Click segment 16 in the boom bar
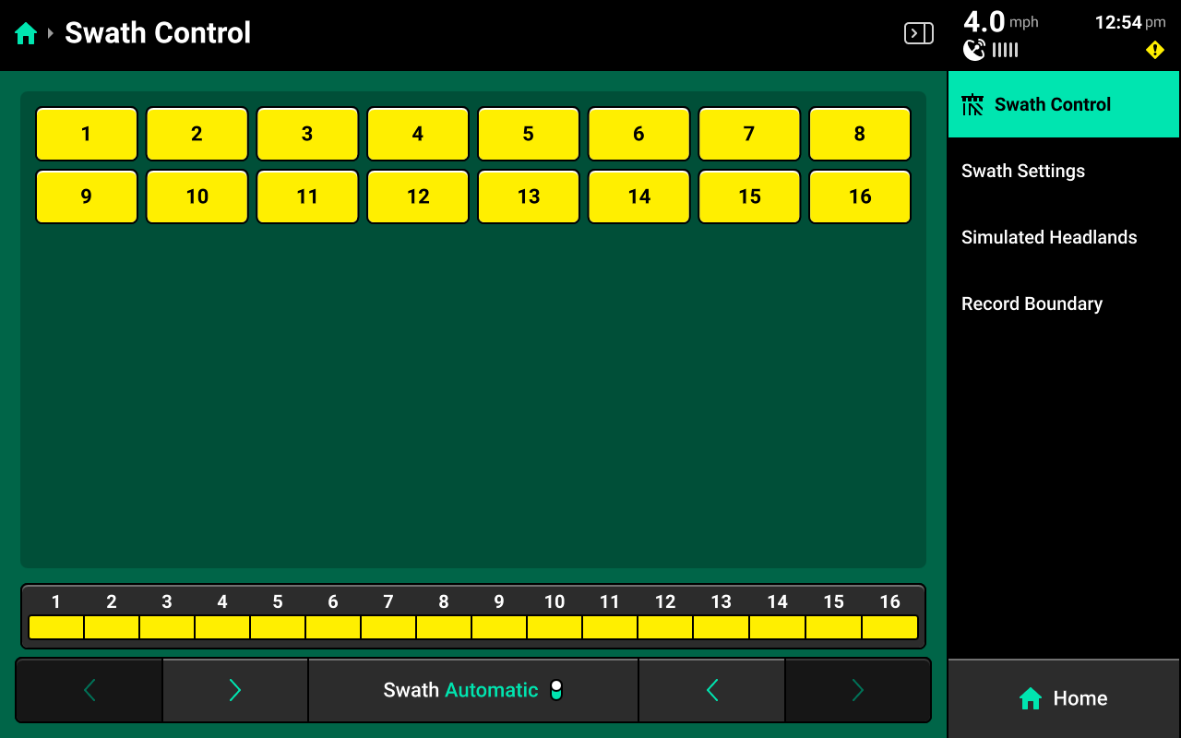This screenshot has width=1181, height=738. pos(889,627)
